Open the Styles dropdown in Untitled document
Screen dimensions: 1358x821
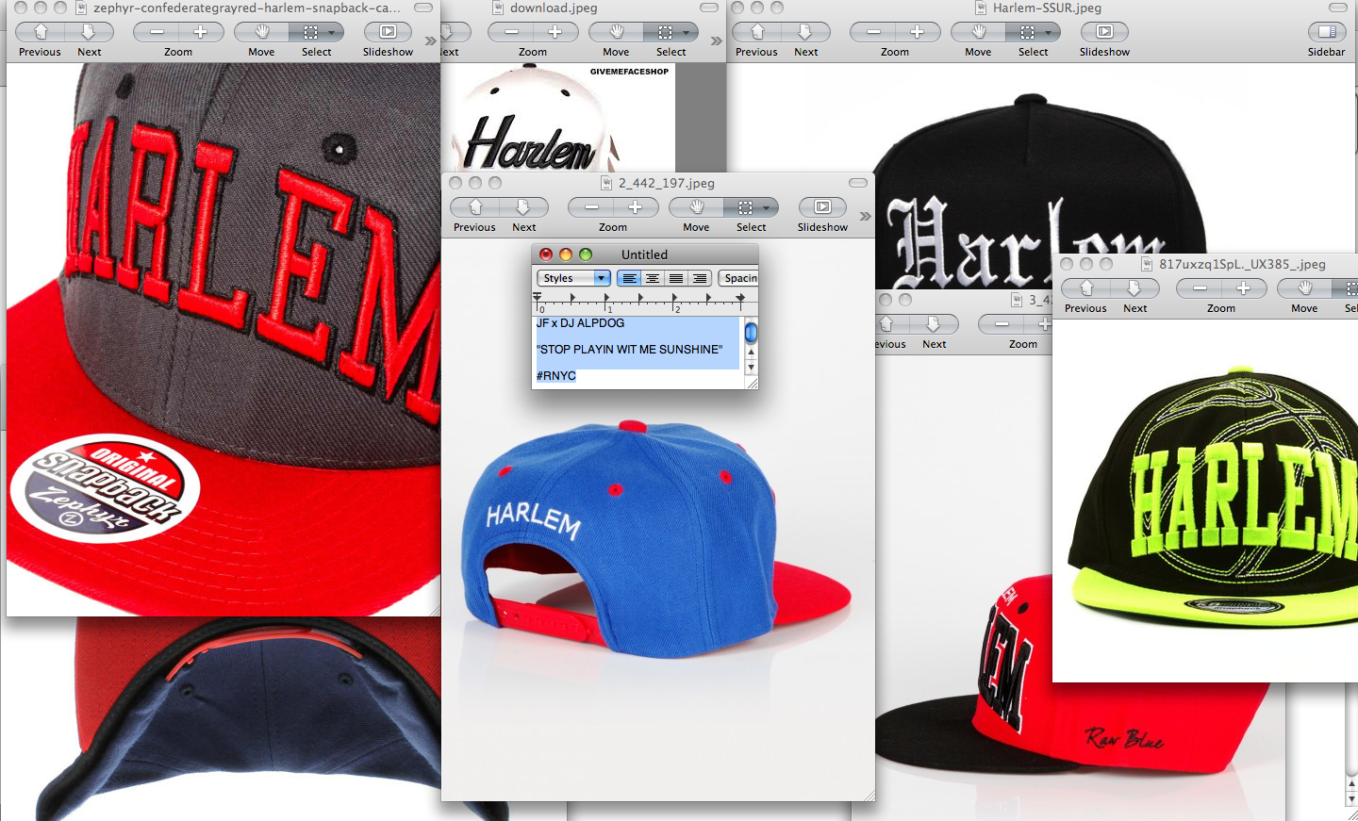click(574, 278)
